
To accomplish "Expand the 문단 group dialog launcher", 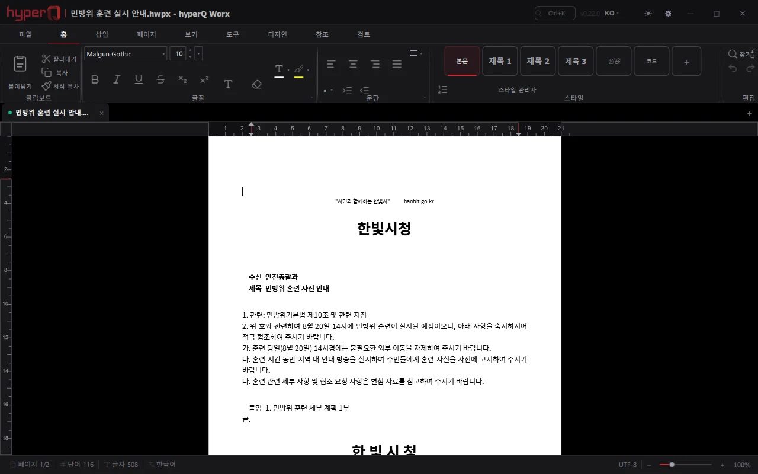I will pos(424,97).
